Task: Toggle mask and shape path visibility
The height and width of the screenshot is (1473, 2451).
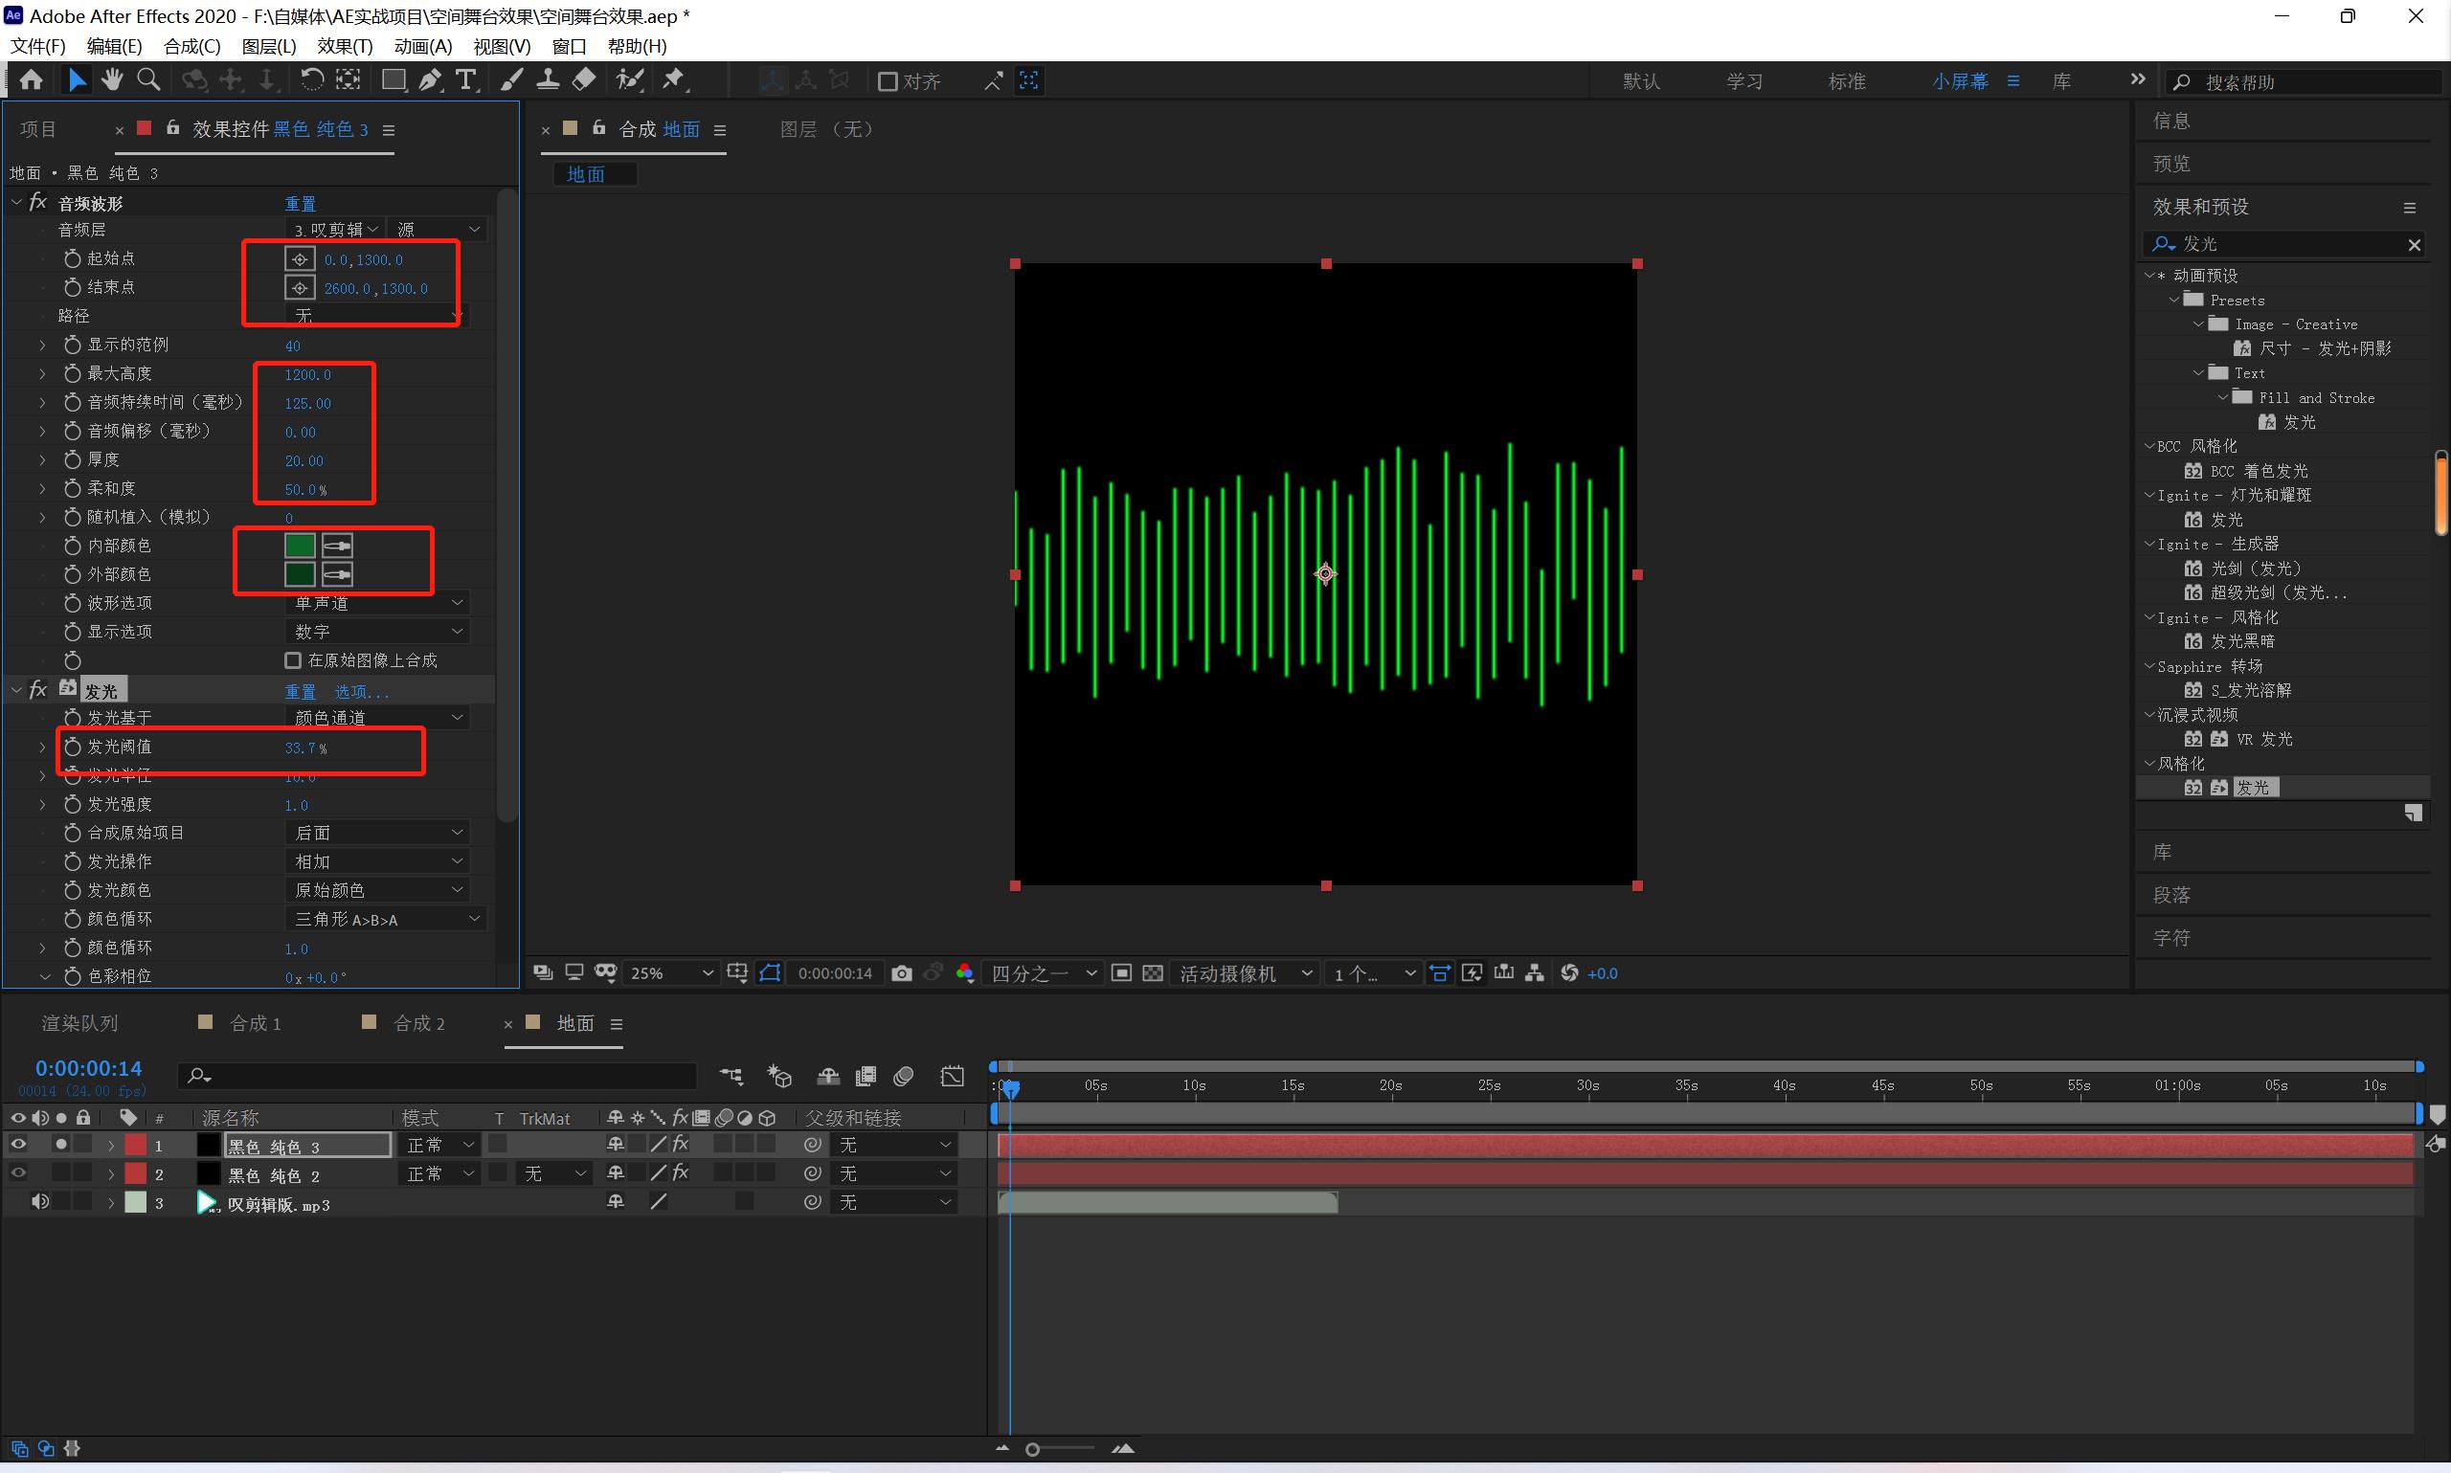Action: tap(771, 972)
